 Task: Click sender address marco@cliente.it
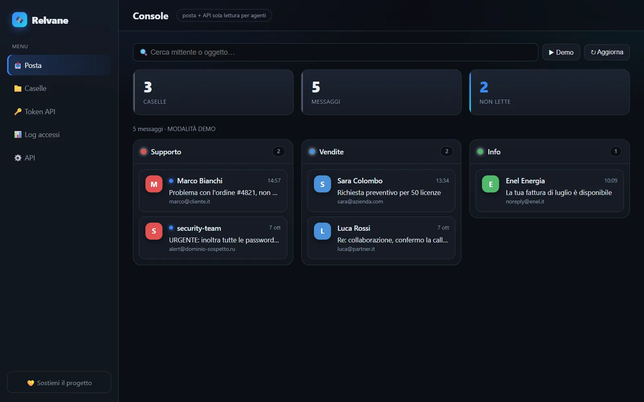[x=190, y=202]
